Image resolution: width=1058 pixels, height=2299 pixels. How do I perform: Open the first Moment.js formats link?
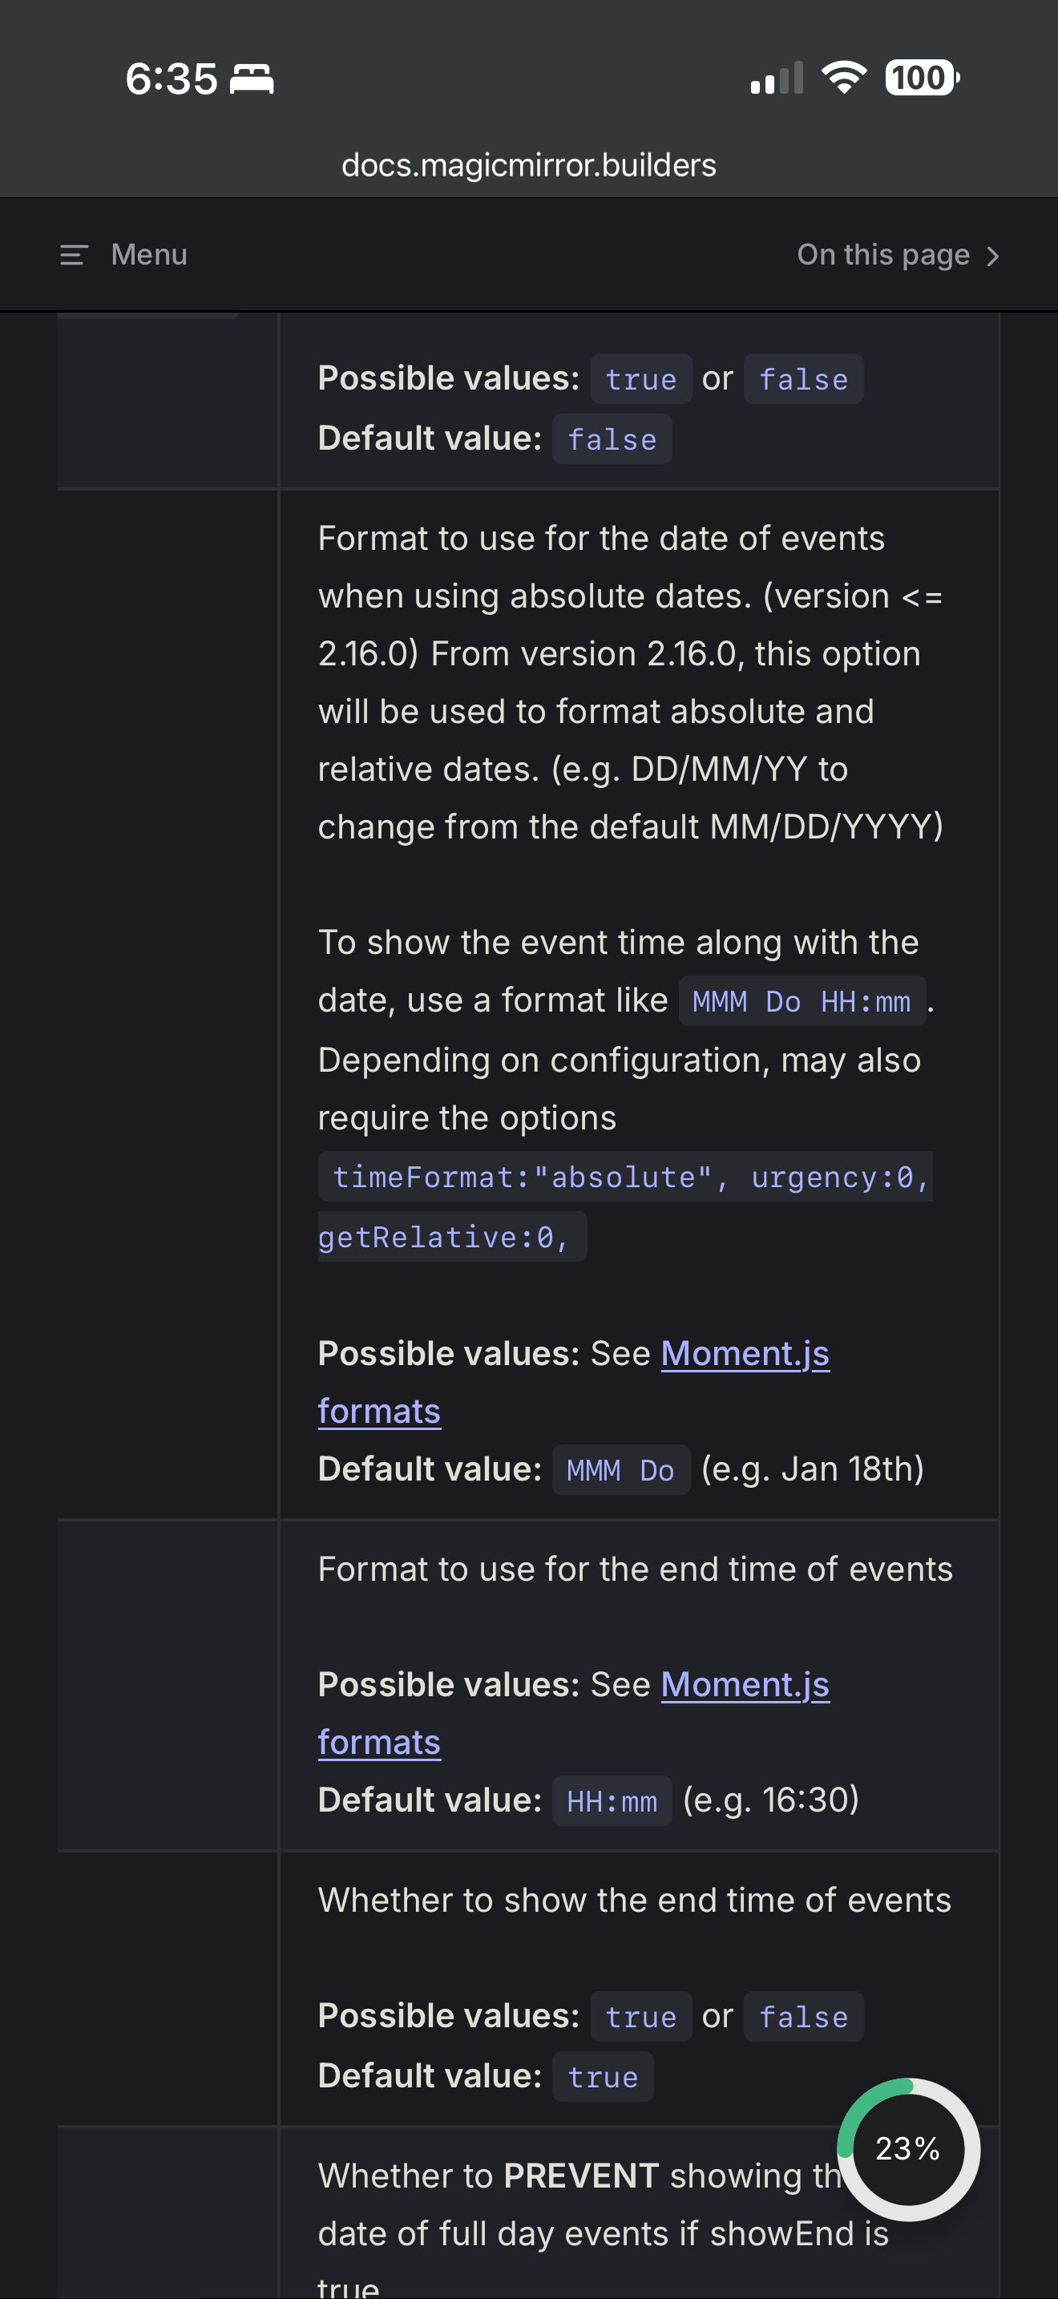tap(745, 1353)
